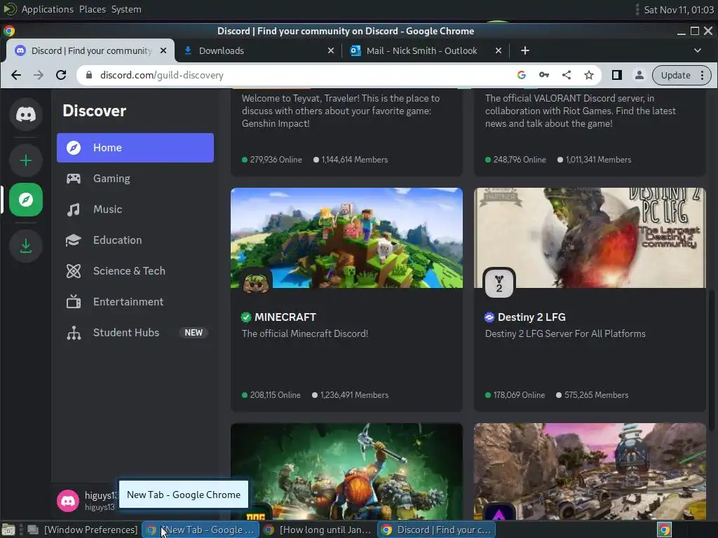Screen dimensions: 718x538
Task: Open the MINECRAFT server banner image
Action: coord(346,238)
